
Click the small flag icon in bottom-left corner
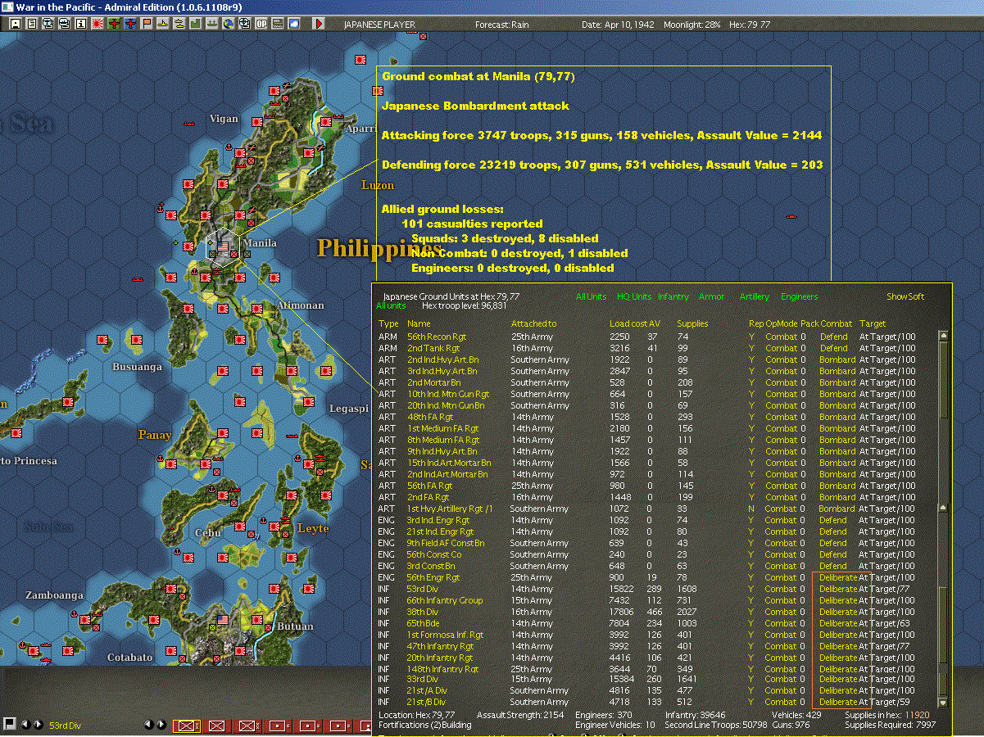[9, 724]
